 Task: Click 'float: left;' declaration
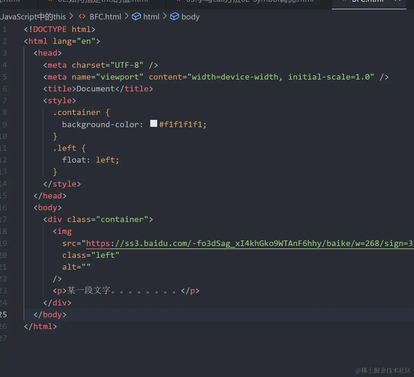point(91,160)
